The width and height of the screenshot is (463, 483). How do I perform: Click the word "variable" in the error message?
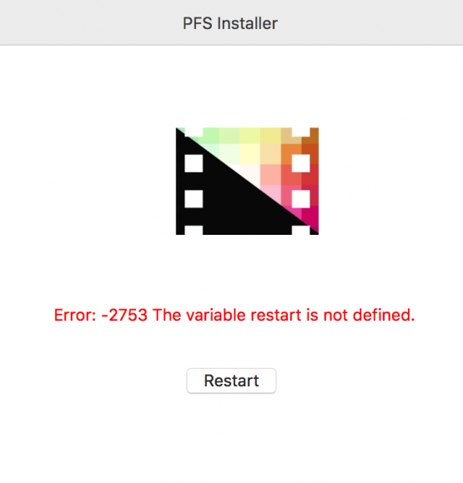[x=216, y=315]
